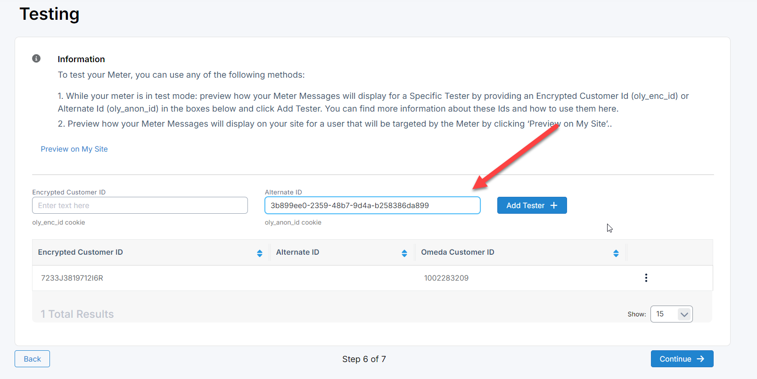The image size is (757, 379).
Task: Click the 1 Total Results text
Action: pyautogui.click(x=77, y=314)
